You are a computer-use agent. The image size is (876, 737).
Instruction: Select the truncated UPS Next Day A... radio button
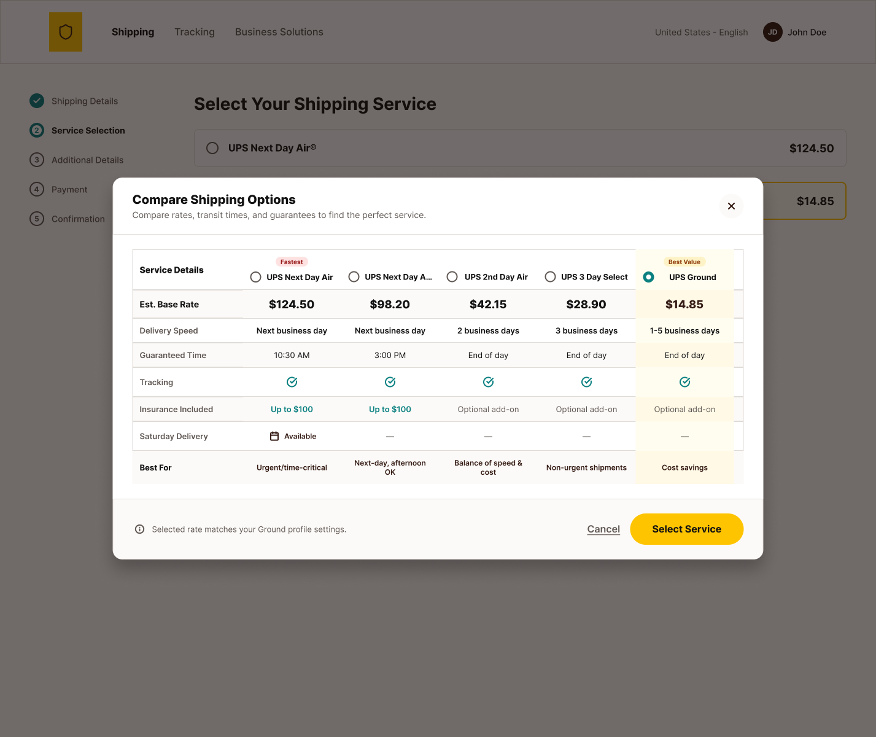pos(354,277)
